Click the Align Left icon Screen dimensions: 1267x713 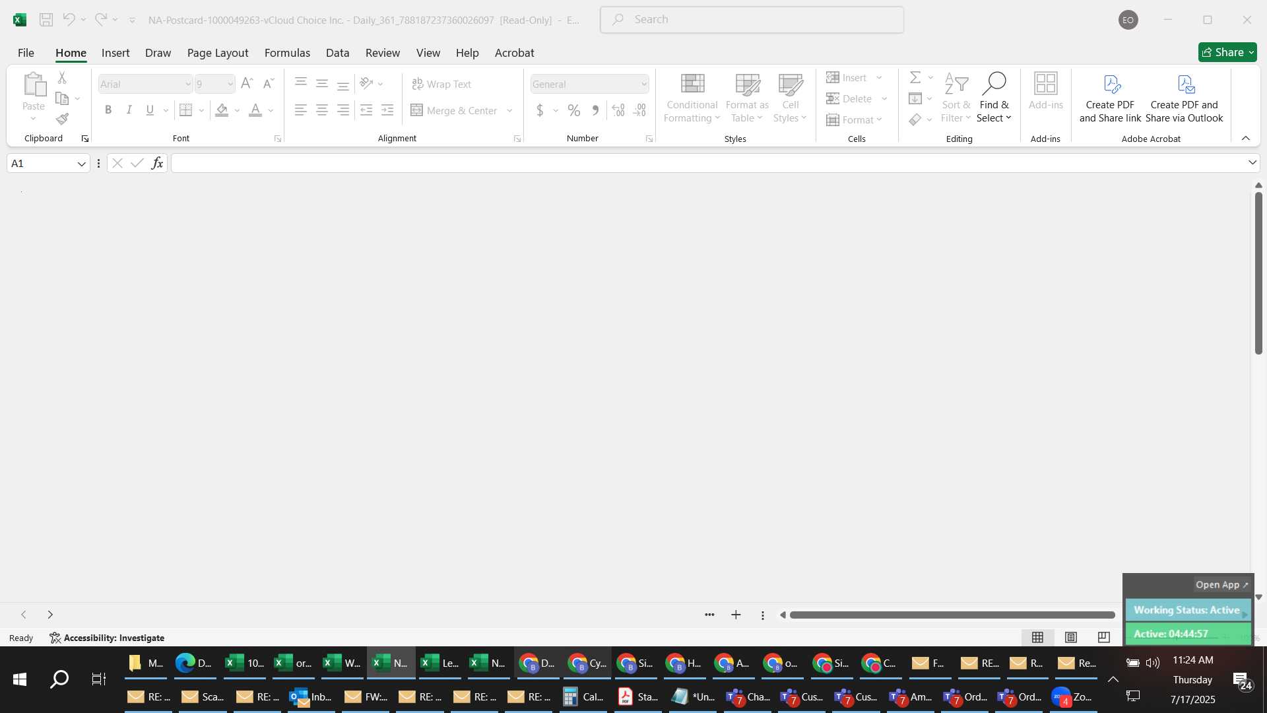[301, 110]
